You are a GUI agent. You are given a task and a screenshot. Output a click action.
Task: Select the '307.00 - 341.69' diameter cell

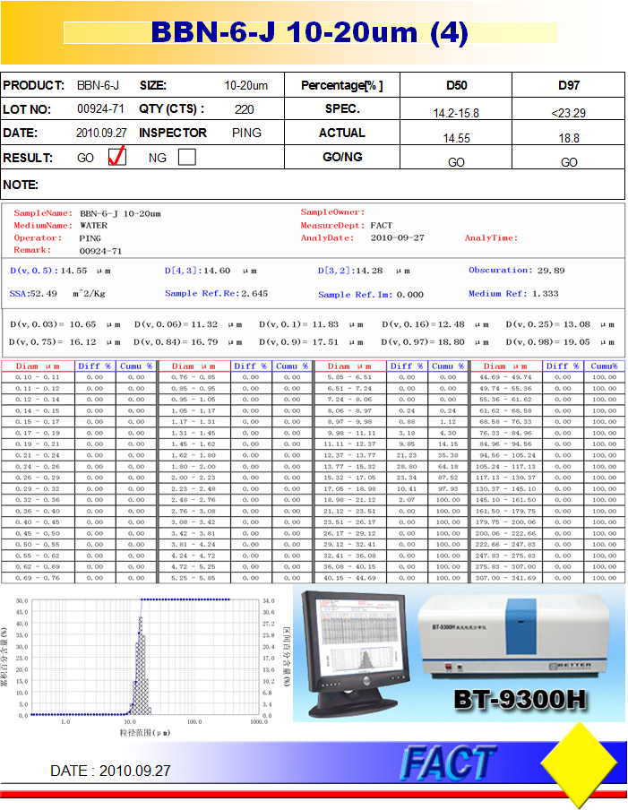505,578
